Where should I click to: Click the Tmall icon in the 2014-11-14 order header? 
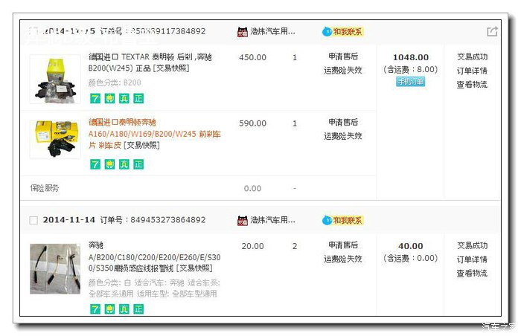tap(242, 221)
